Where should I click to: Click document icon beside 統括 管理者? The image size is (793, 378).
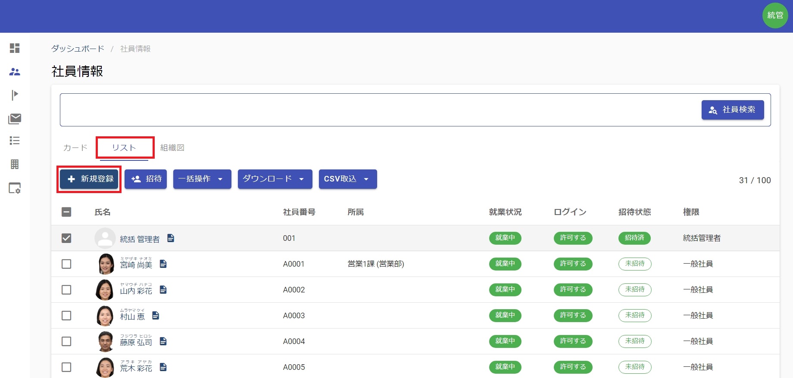pyautogui.click(x=171, y=238)
